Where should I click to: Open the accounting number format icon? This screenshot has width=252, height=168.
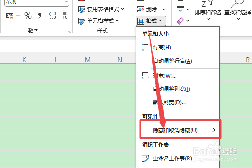click(10, 16)
